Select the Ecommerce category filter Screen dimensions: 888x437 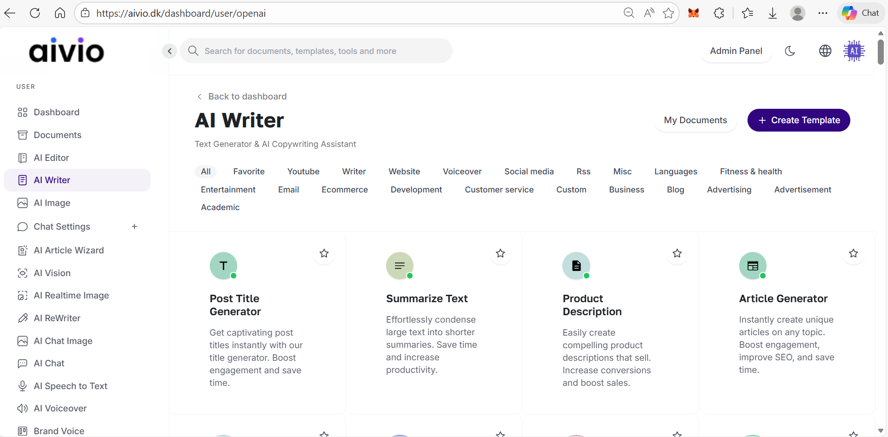(x=344, y=190)
